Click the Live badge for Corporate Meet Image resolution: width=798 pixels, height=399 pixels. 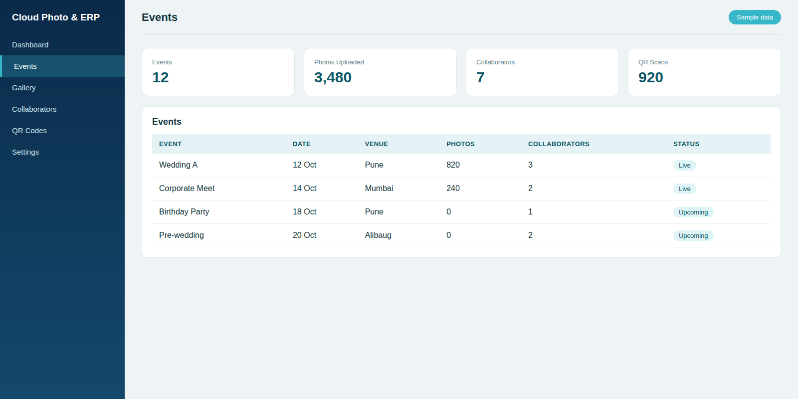tap(684, 189)
